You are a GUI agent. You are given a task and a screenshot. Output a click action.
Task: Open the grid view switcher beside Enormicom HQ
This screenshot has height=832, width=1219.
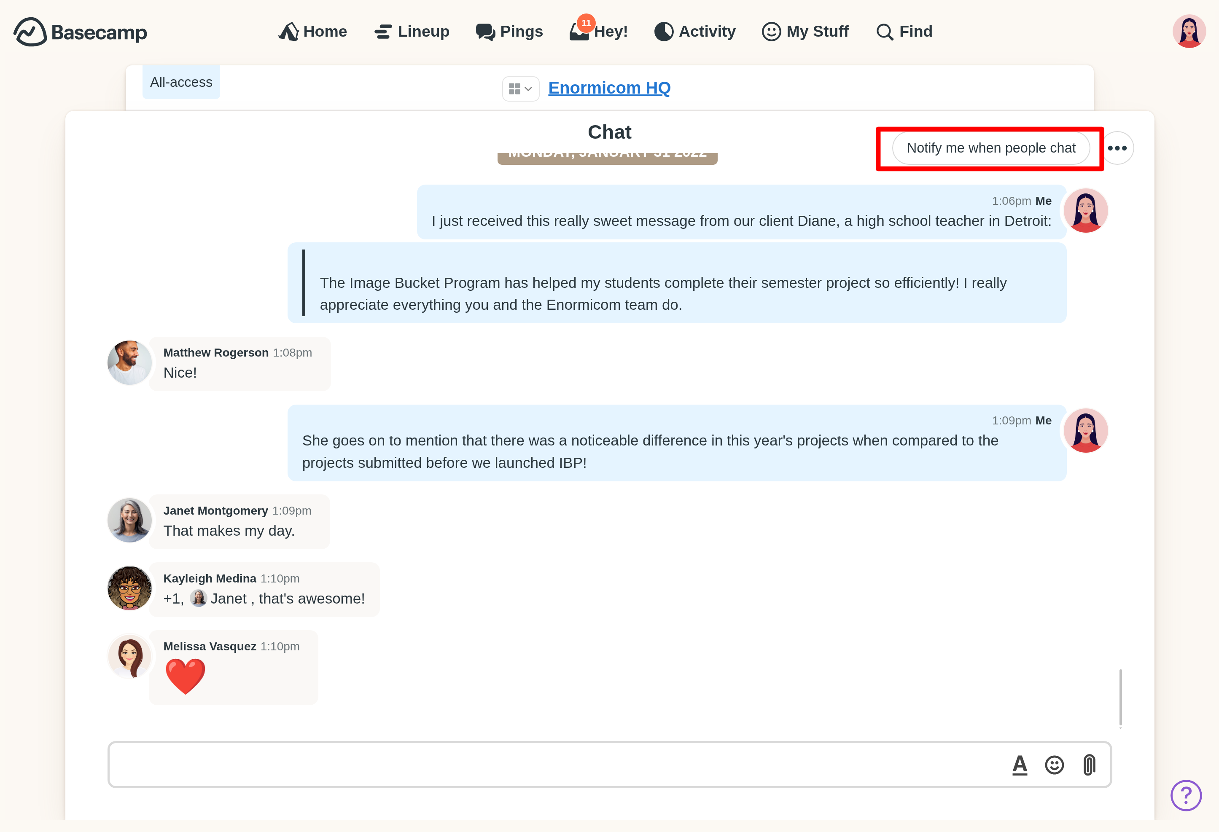click(x=520, y=88)
